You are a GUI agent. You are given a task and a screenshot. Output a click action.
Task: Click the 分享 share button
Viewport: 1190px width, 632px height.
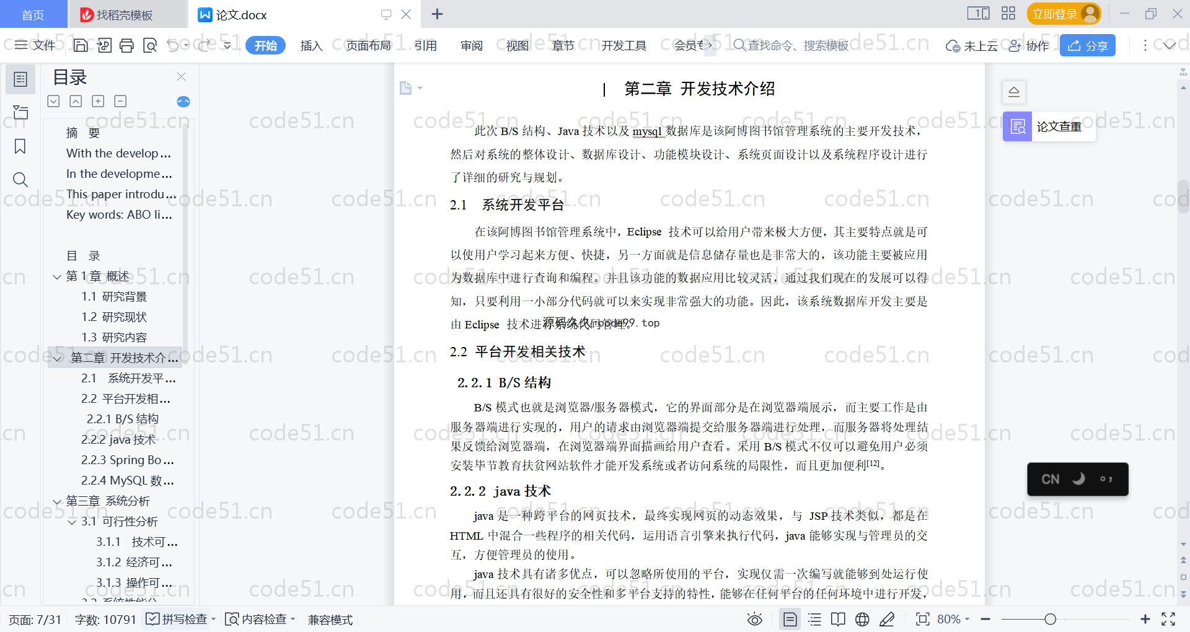(x=1088, y=45)
